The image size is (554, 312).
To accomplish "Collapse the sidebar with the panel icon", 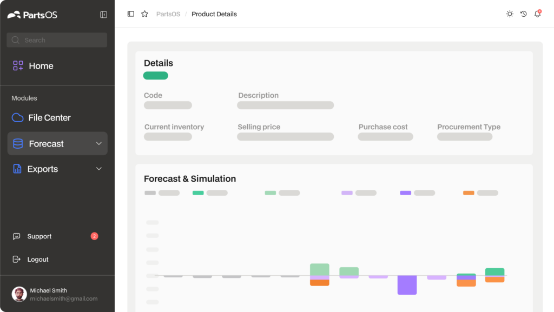I will 103,15.
